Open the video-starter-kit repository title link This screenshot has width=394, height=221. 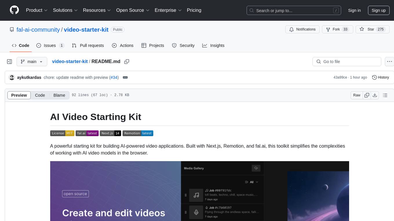(x=86, y=30)
